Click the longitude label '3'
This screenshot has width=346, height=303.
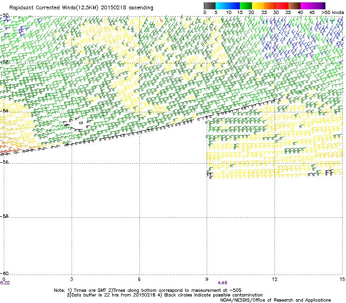coord(72,279)
